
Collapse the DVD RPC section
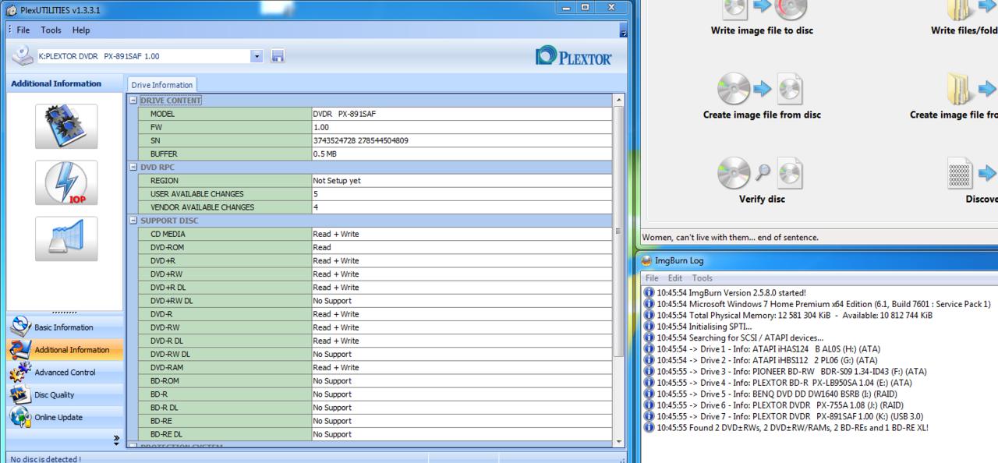click(133, 168)
